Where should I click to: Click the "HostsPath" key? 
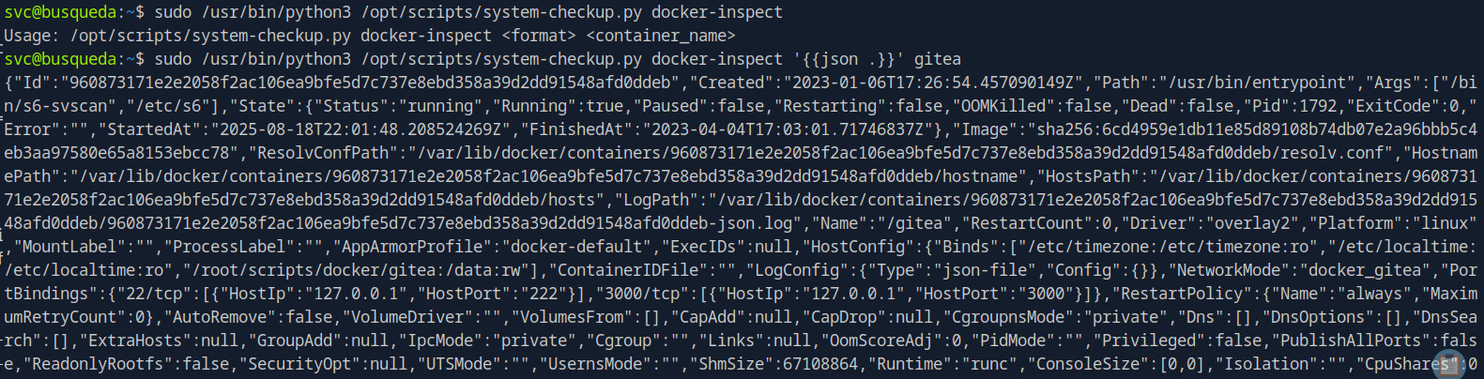click(x=1088, y=176)
